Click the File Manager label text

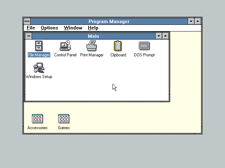coord(39,55)
